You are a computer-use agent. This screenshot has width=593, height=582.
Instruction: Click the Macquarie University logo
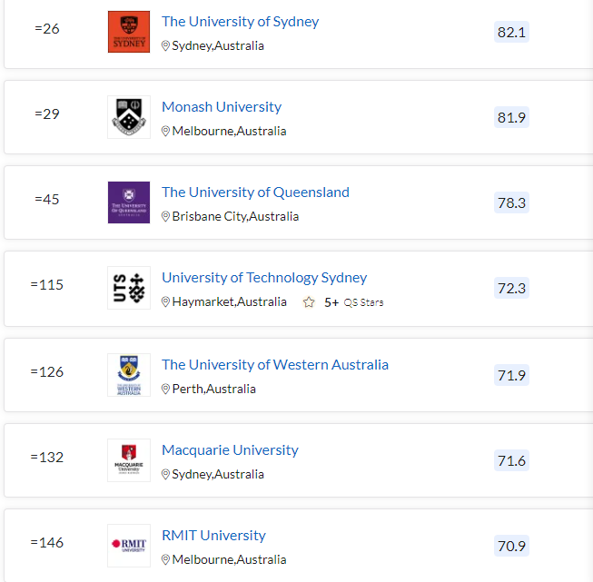click(129, 460)
